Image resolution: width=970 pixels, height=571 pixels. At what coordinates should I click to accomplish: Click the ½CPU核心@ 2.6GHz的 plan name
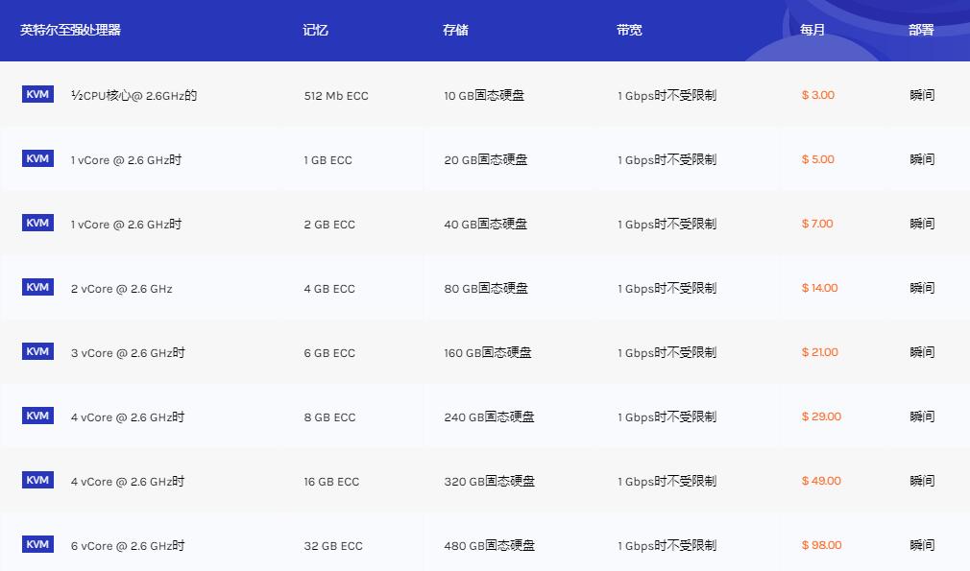tap(133, 96)
